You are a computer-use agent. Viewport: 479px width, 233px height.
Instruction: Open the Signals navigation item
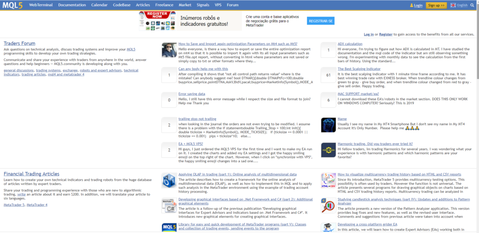coord(203,5)
